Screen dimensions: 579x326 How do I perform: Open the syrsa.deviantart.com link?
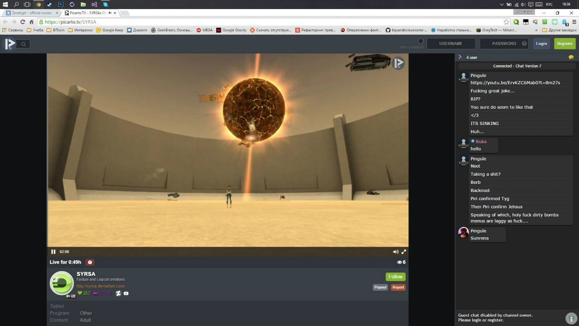pyautogui.click(x=100, y=286)
